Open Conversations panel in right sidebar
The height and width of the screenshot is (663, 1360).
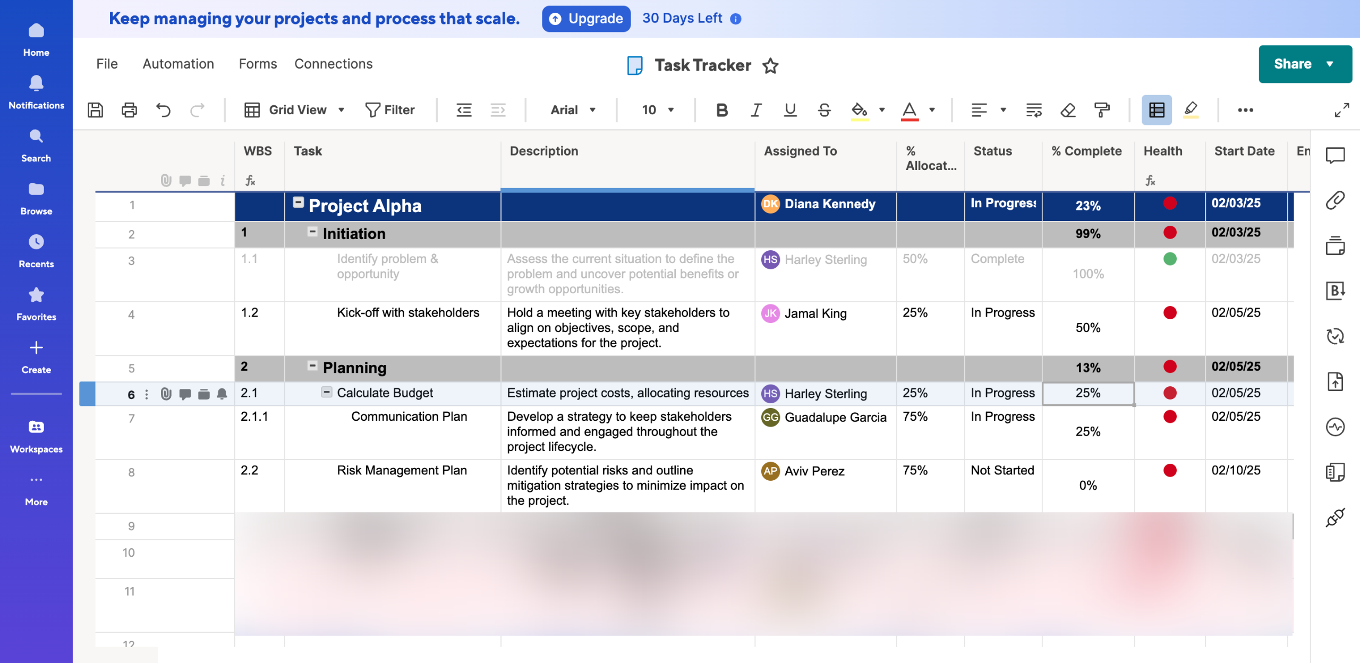point(1335,155)
